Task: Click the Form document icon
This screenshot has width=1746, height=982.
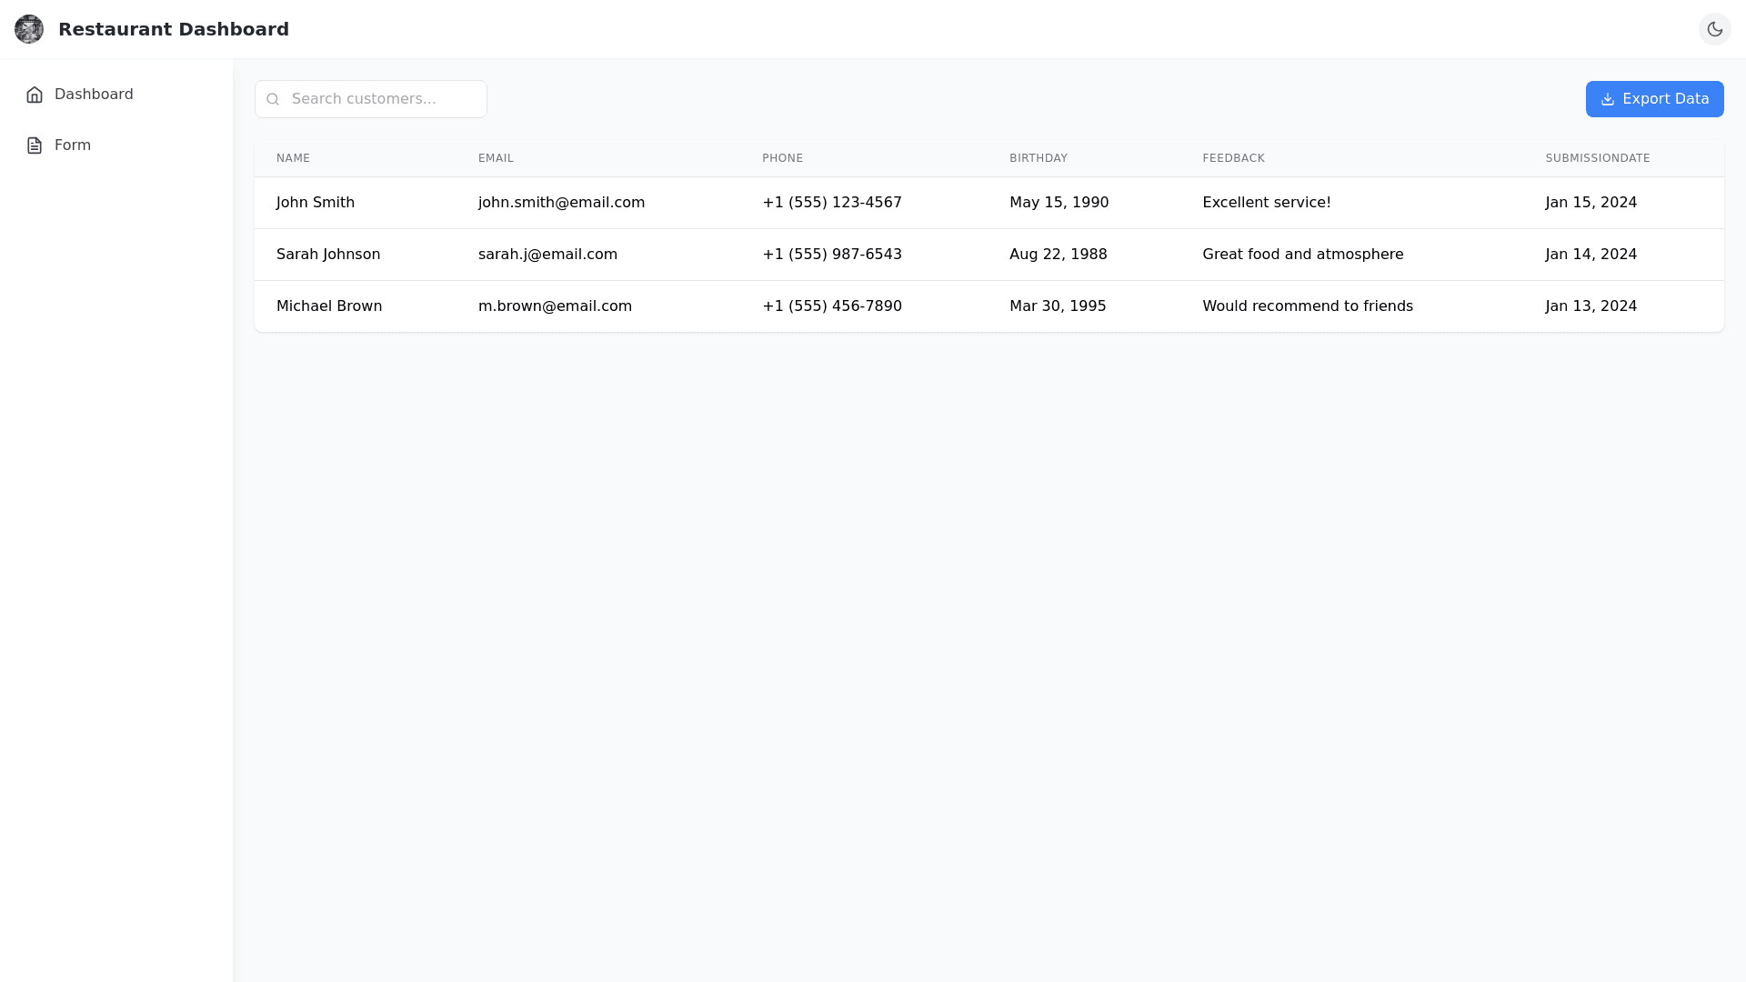Action: [35, 145]
